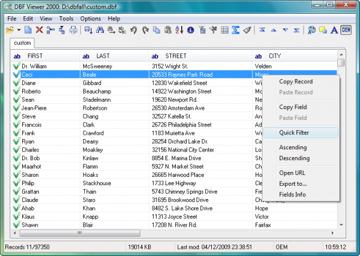Screen dimensions: 360x256
Task: Click the LAST column header
Action: pos(104,56)
